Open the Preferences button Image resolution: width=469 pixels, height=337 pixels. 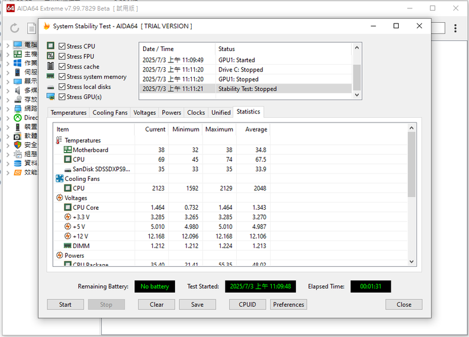289,305
